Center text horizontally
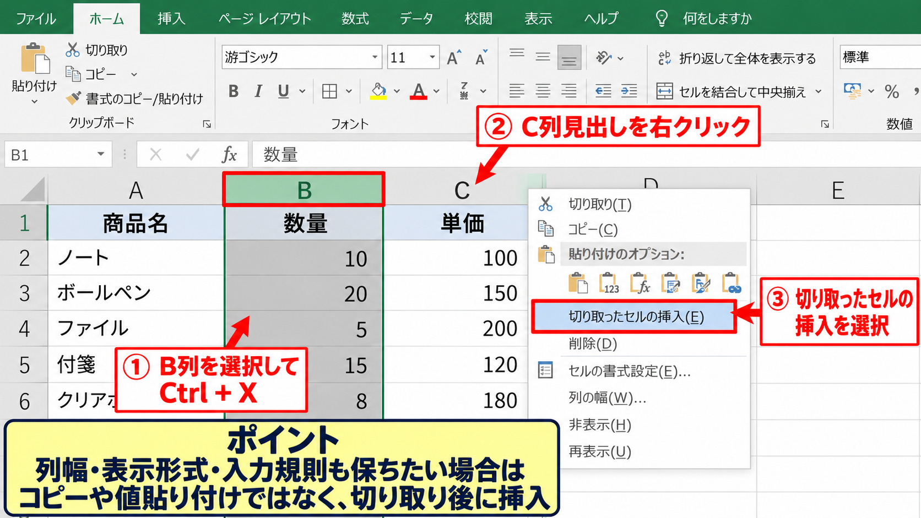This screenshot has height=518, width=921. [543, 91]
